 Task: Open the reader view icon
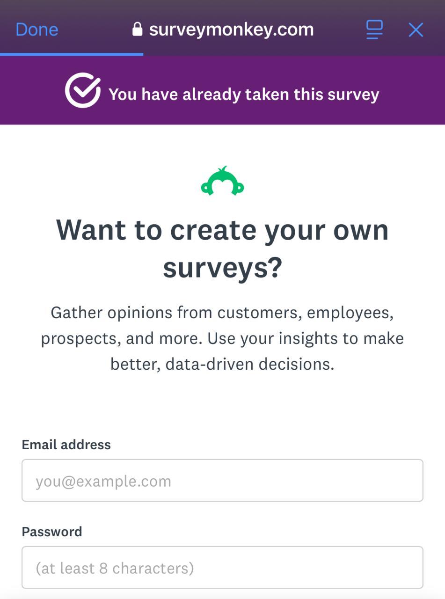coord(374,29)
